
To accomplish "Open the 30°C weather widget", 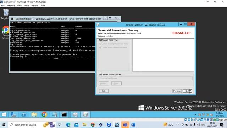I will click(x=168, y=124).
